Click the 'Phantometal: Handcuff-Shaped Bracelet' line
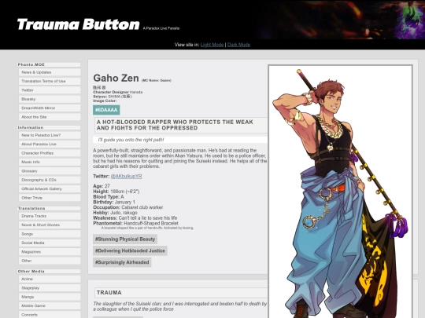The image size is (425, 318). [x=135, y=223]
